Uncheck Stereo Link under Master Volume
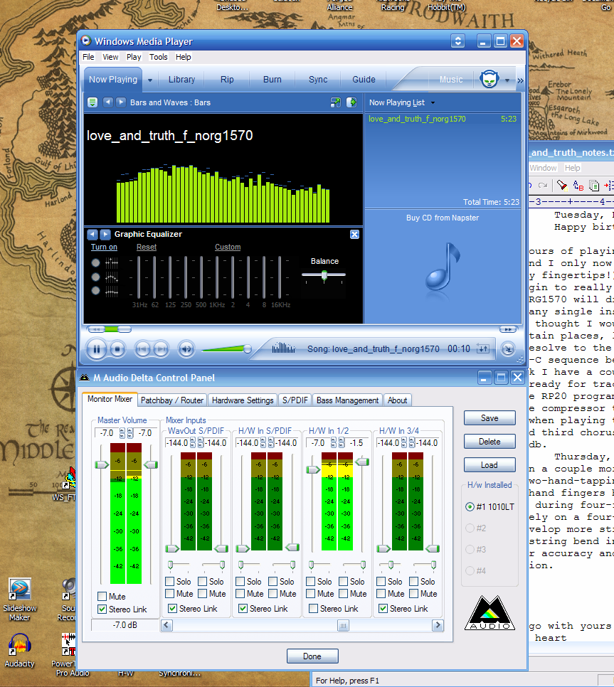This screenshot has width=614, height=687. [102, 609]
